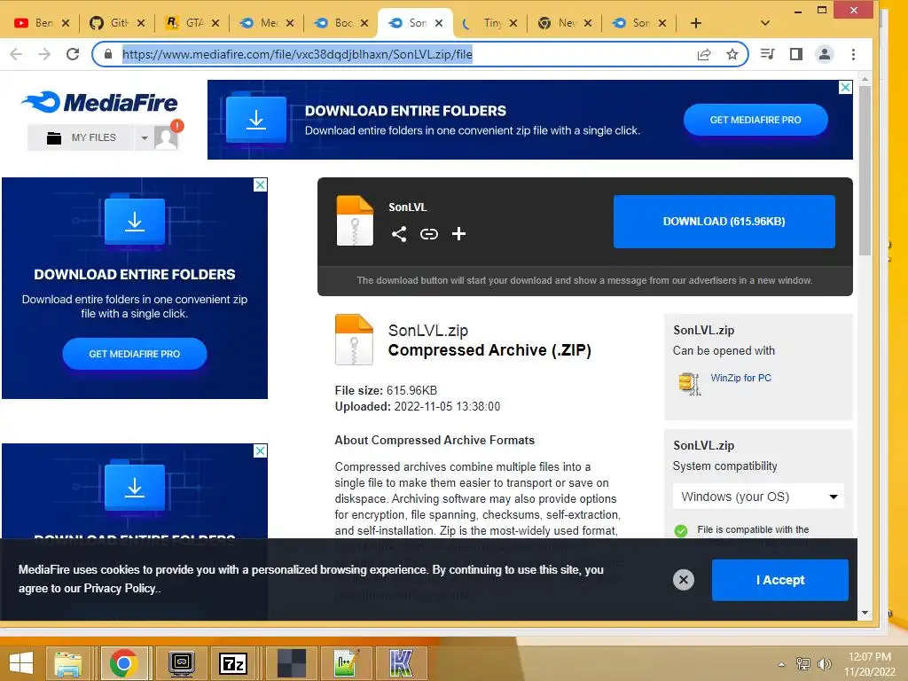Close the top banner ad with X
908x681 pixels.
(845, 88)
